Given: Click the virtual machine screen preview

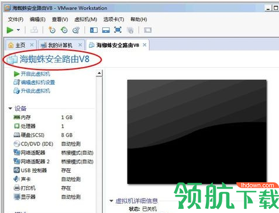Looking at the screenshot, I should tap(197, 132).
